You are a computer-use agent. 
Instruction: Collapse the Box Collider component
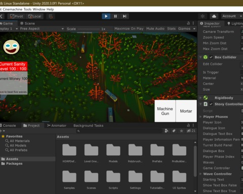coord(200,57)
